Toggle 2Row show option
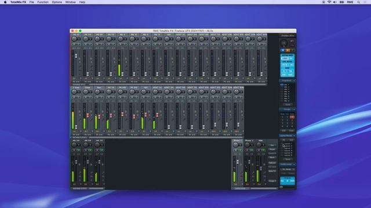This screenshot has width=371, height=208. pos(284,75)
